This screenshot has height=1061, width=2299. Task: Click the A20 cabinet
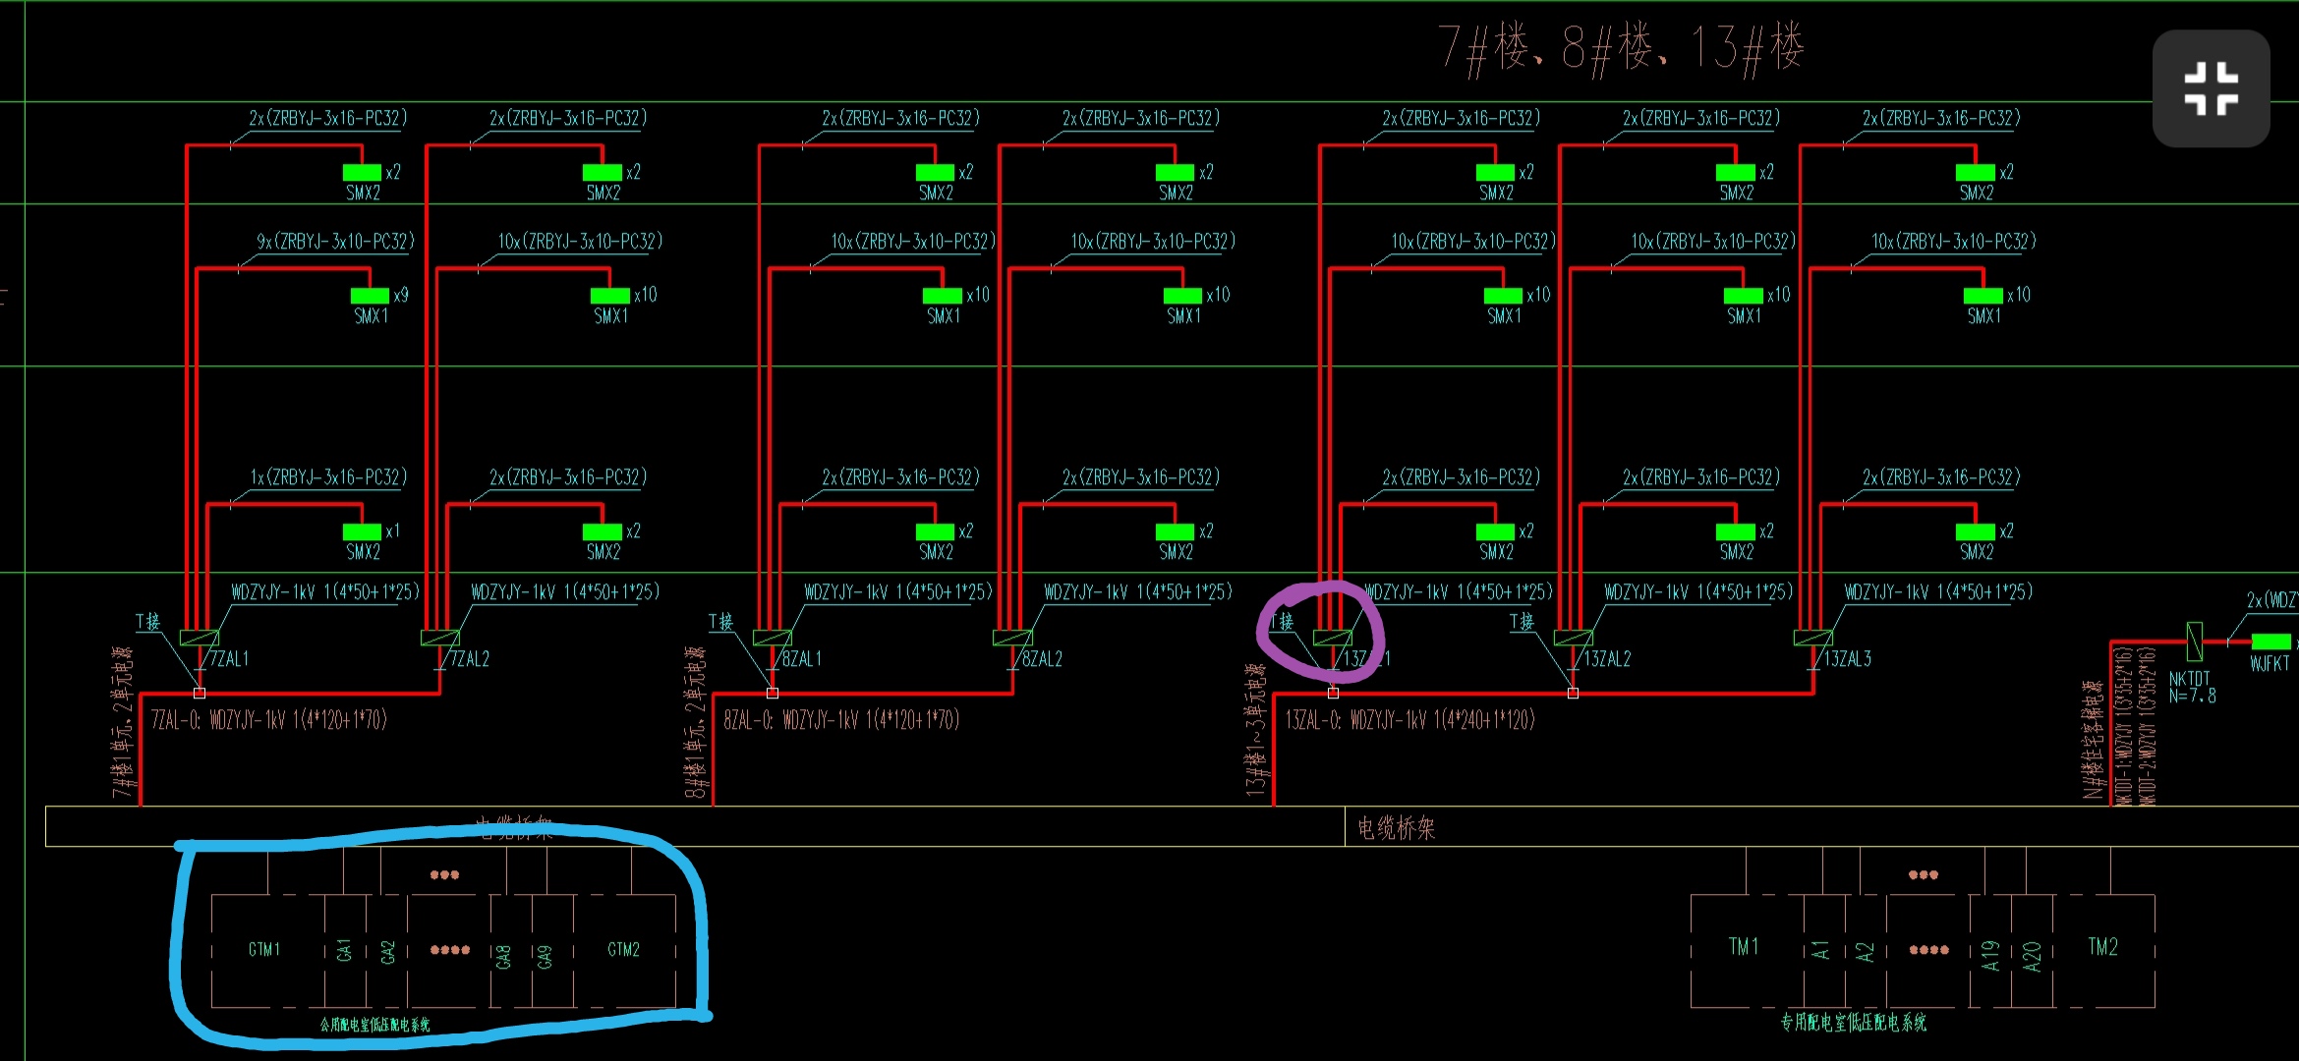[x=2033, y=950]
